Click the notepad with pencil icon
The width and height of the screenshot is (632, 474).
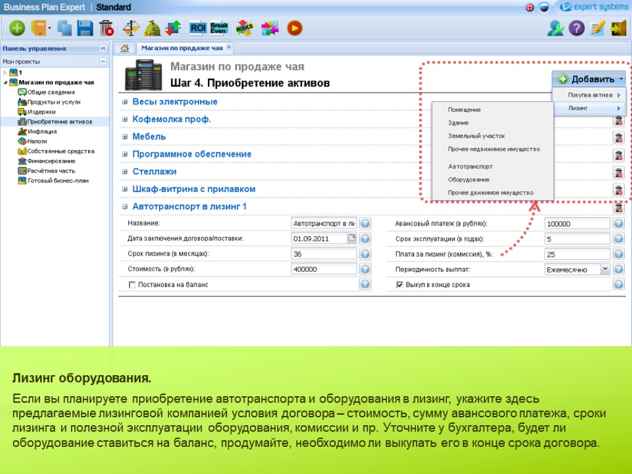point(597,28)
